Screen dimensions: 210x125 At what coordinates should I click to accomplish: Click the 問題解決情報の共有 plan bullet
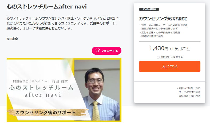tap(151, 36)
